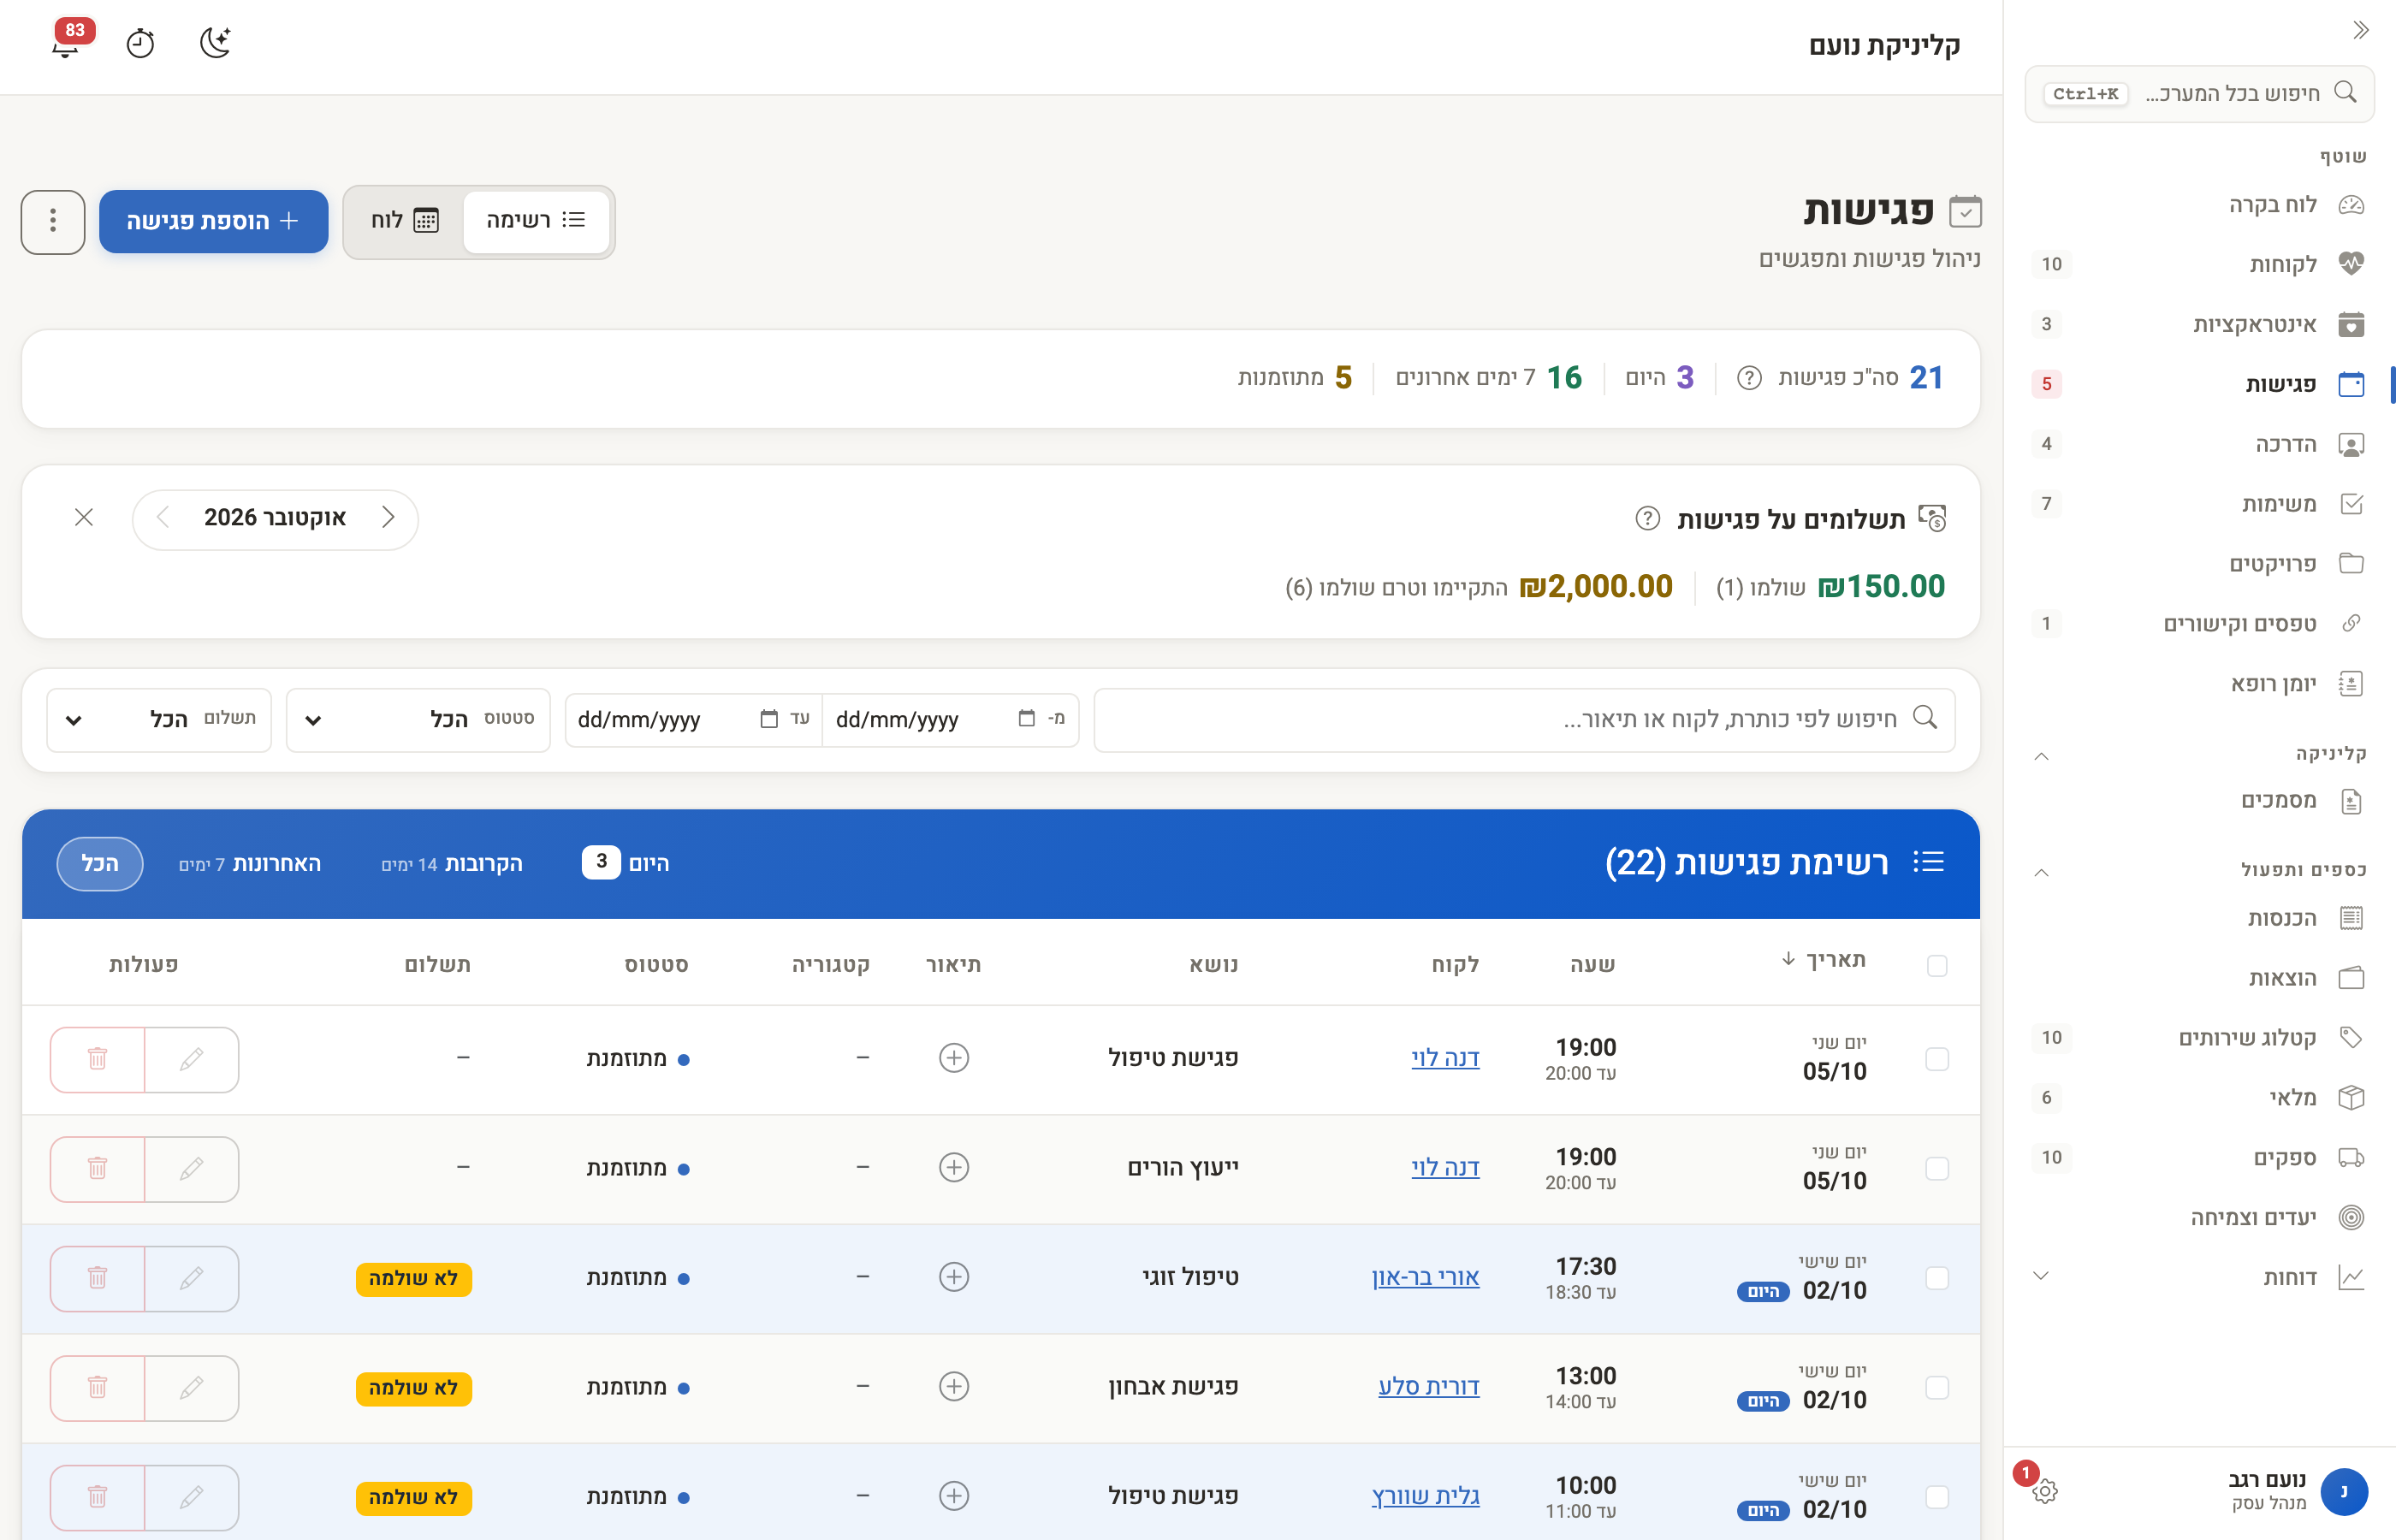Click trash icon for אורי בר-און row

point(98,1278)
